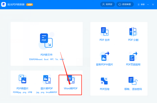This screenshot has height=103, width=157.
Task: Open the 移除、添加密码 lock icon
Action: (133, 81)
